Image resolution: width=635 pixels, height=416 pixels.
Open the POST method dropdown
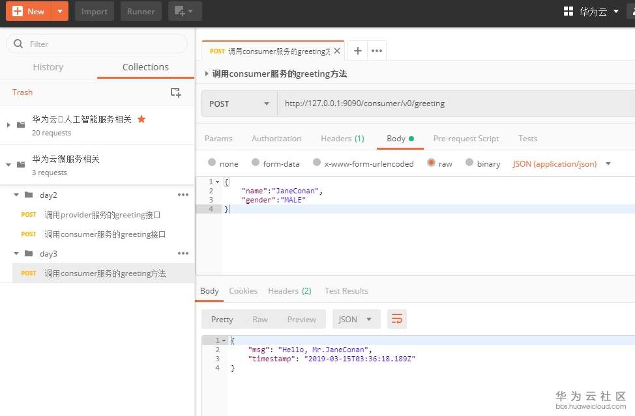pyautogui.click(x=239, y=104)
